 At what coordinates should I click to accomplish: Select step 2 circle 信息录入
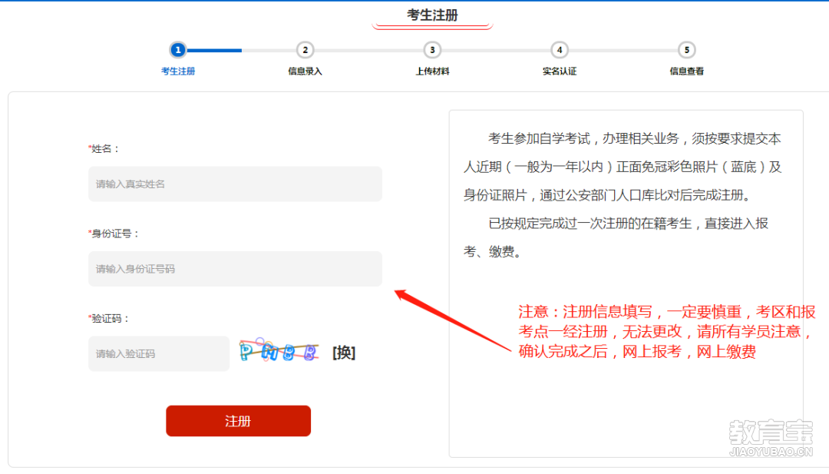click(305, 50)
